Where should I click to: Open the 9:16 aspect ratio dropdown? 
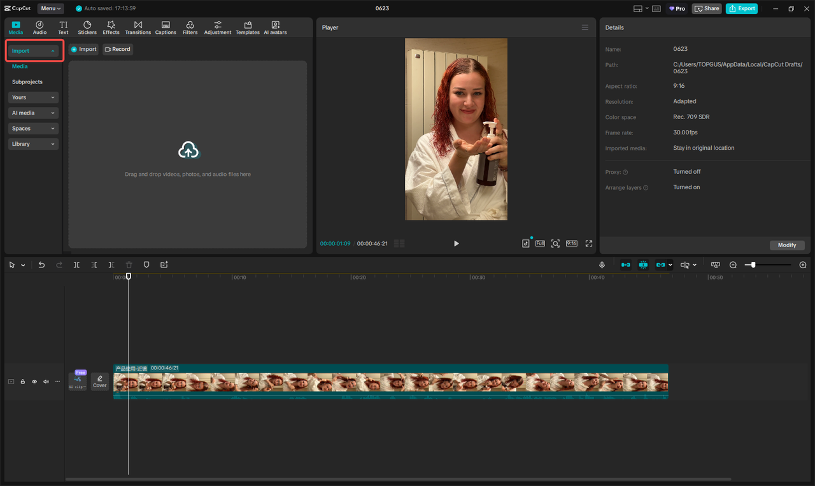tap(571, 243)
